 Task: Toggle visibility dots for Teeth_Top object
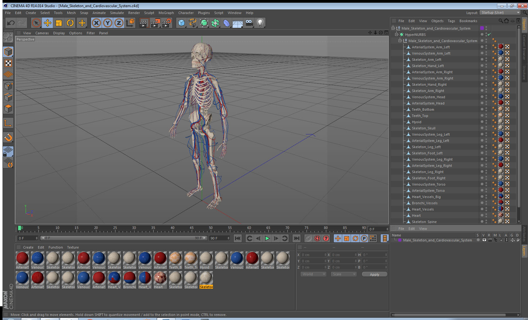[x=486, y=116]
